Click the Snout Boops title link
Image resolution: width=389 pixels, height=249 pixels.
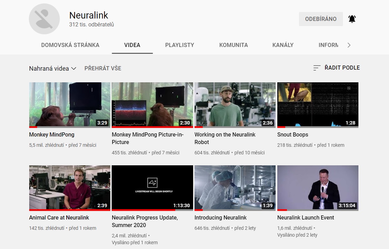point(293,135)
